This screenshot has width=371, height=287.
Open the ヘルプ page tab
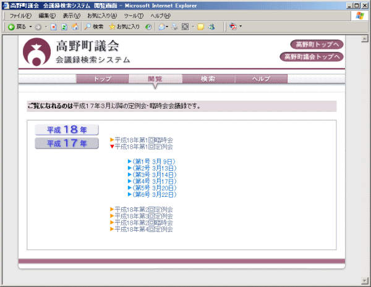coord(261,78)
